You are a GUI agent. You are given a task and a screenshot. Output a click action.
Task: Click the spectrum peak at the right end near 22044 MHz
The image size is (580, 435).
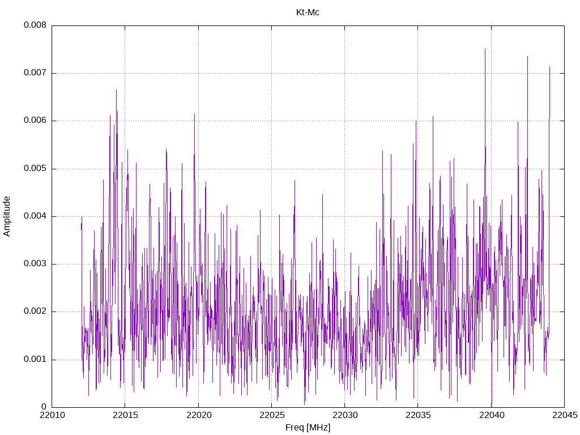tap(549, 67)
